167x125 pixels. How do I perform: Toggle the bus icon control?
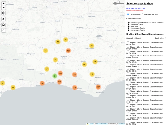pos(3,25)
